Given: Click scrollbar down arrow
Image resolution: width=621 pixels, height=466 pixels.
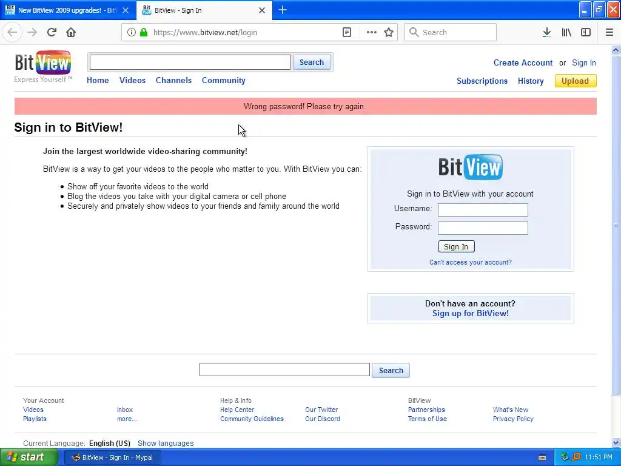Looking at the screenshot, I should 616,443.
